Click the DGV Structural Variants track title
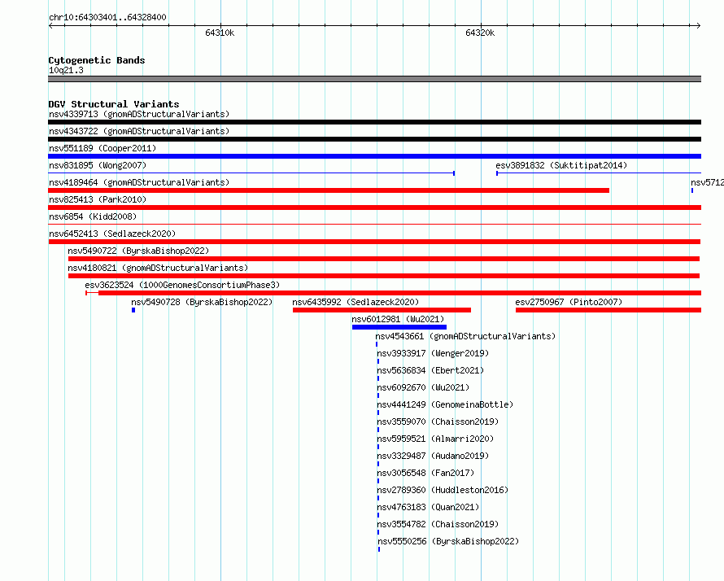The image size is (724, 581). coord(114,104)
